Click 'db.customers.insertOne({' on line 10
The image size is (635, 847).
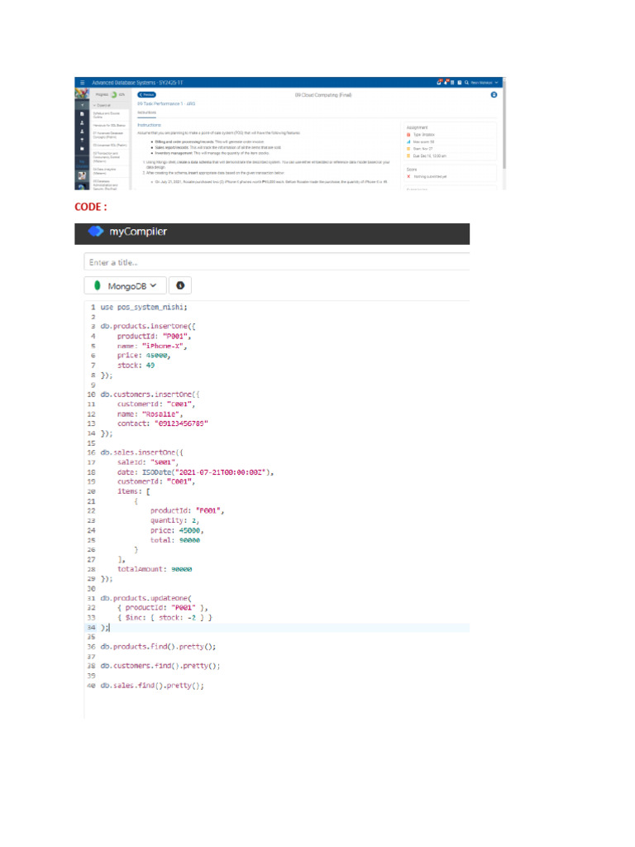150,395
